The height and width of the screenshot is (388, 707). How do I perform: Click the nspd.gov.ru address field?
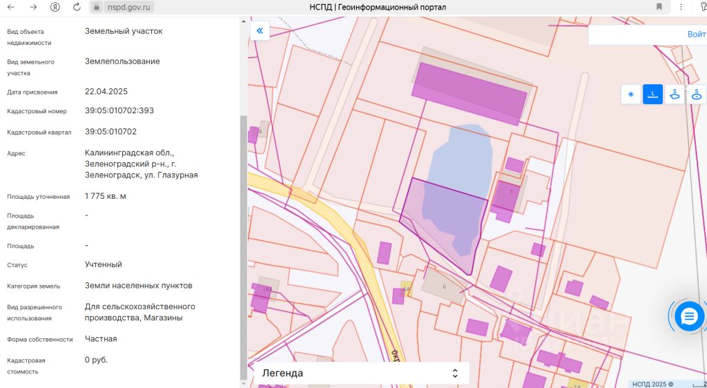click(130, 7)
